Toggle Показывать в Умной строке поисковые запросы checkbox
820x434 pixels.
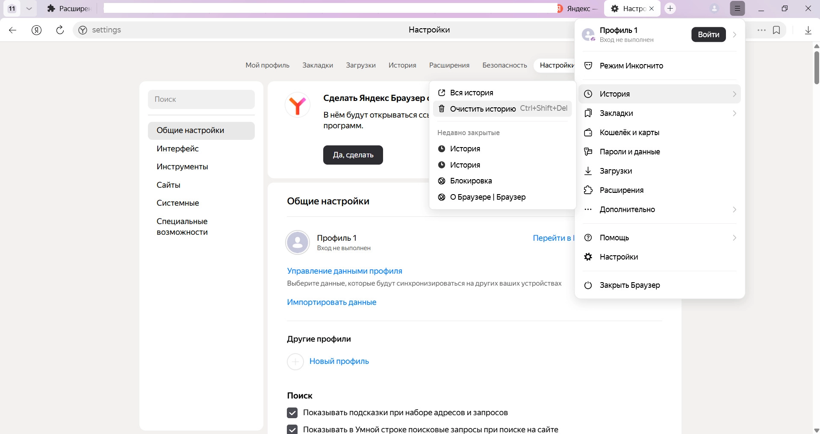(x=292, y=429)
